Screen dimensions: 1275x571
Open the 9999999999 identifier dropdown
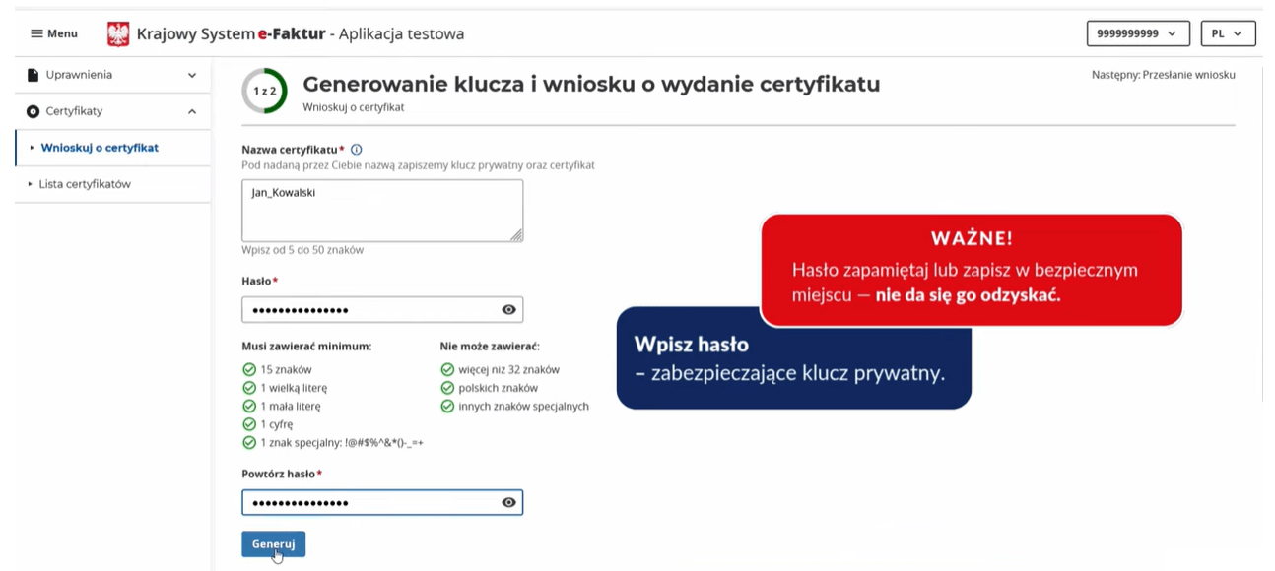point(1138,32)
